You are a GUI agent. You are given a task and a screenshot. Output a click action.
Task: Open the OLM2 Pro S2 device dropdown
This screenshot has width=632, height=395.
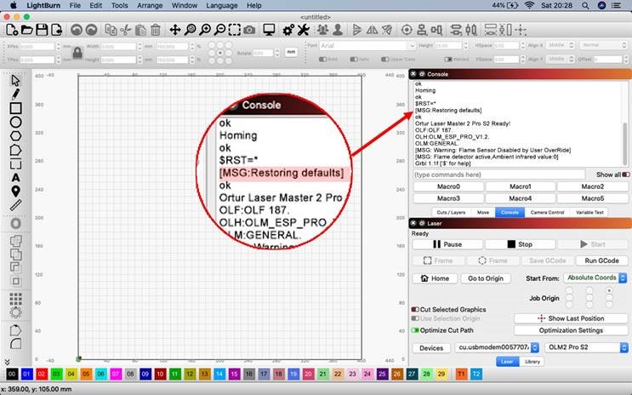(586, 347)
